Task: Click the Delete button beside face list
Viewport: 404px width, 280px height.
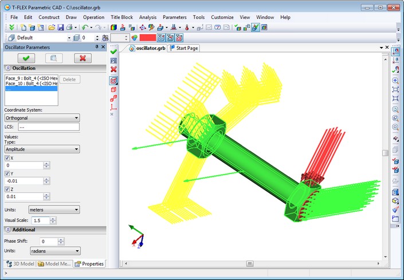Action: coord(69,80)
